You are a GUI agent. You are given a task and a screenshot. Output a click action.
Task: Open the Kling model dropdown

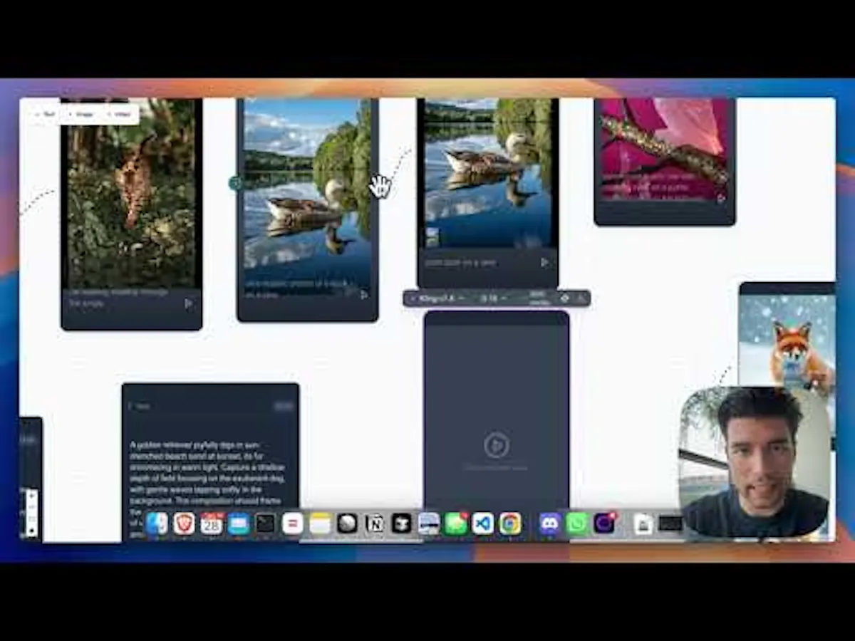tap(439, 298)
